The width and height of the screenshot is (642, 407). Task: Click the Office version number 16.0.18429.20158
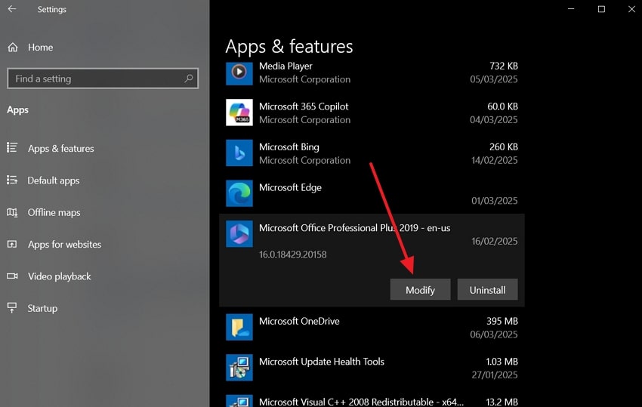(293, 254)
